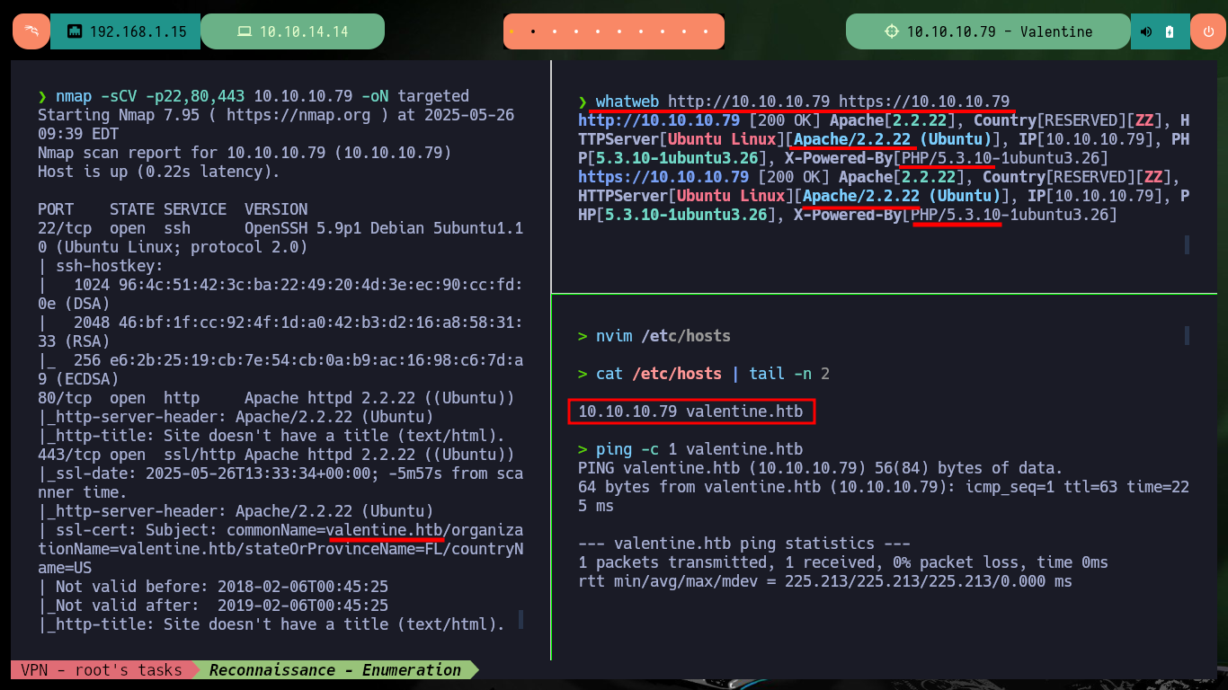Click the ethernet network icon beside 192.168.1.15
Viewport: 1228px width, 690px height.
(x=75, y=31)
